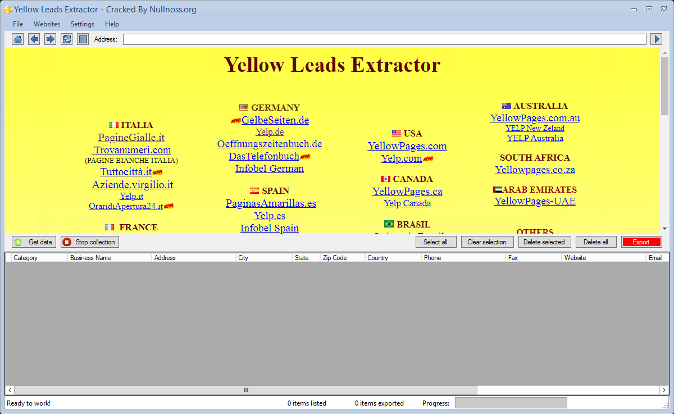Go forward with the right arrow icon

(50, 39)
